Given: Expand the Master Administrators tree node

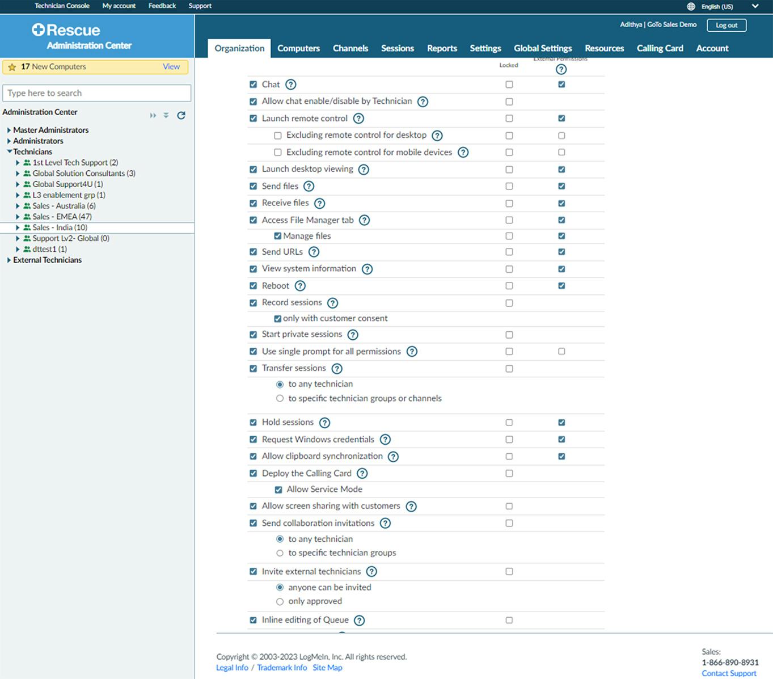Looking at the screenshot, I should coord(9,130).
